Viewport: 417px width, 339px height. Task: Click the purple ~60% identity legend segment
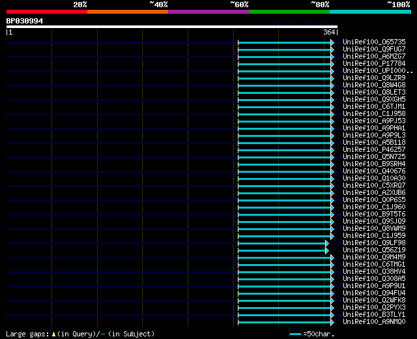(x=208, y=12)
